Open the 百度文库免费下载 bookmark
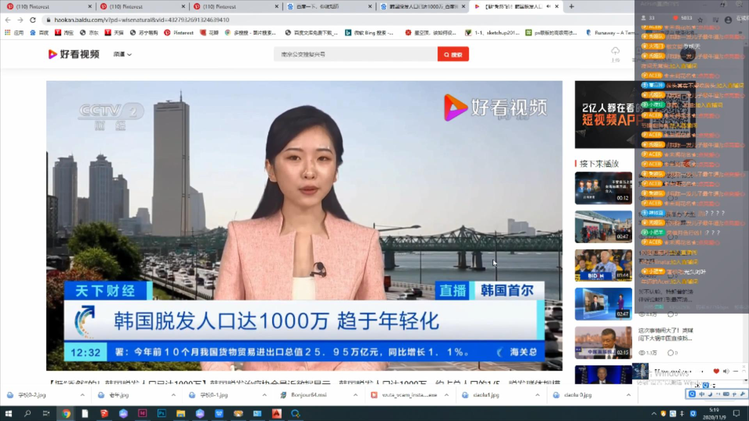This screenshot has width=749, height=421. pos(311,33)
